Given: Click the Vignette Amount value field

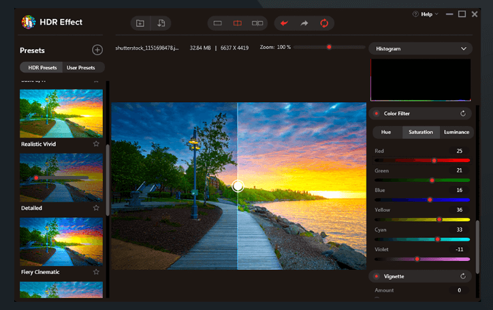Looking at the screenshot, I should click(460, 290).
